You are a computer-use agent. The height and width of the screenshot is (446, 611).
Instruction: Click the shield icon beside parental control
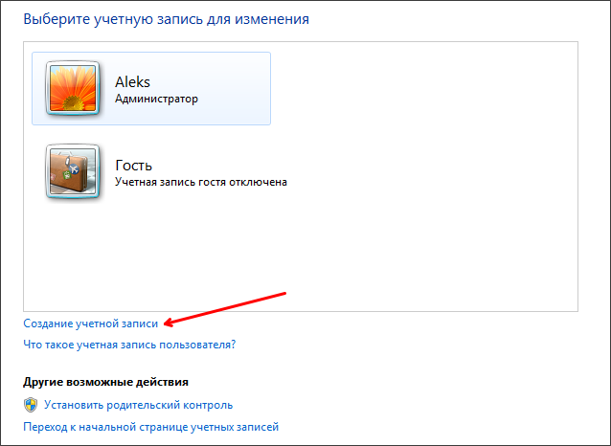31,405
